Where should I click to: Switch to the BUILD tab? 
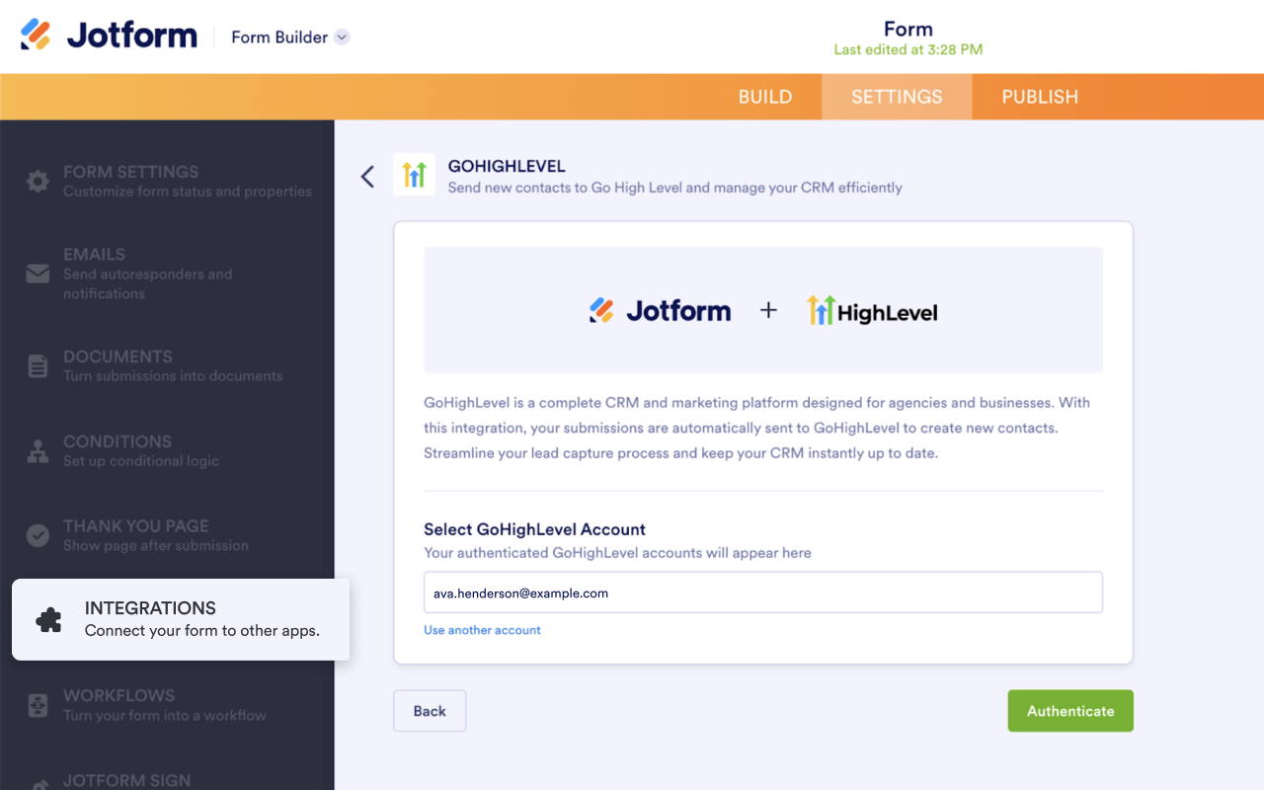pos(765,97)
